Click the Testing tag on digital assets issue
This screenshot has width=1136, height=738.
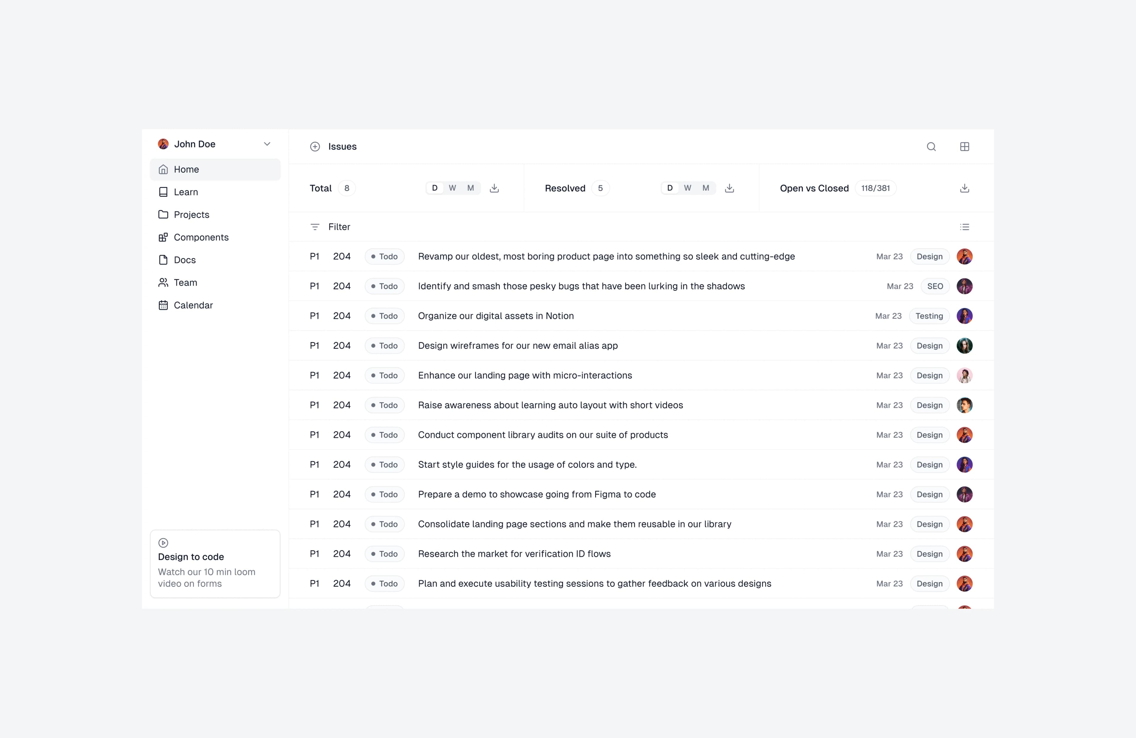929,316
